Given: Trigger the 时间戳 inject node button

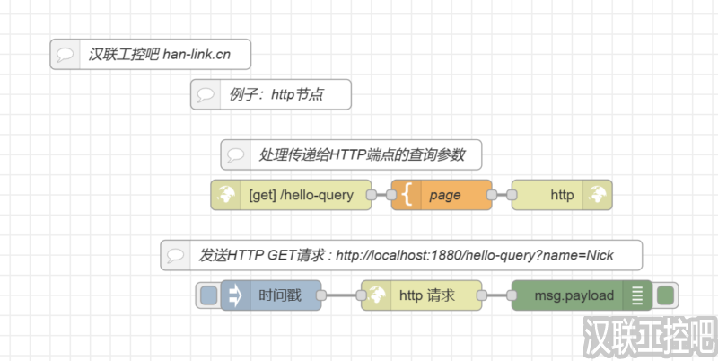Looking at the screenshot, I should pyautogui.click(x=208, y=295).
